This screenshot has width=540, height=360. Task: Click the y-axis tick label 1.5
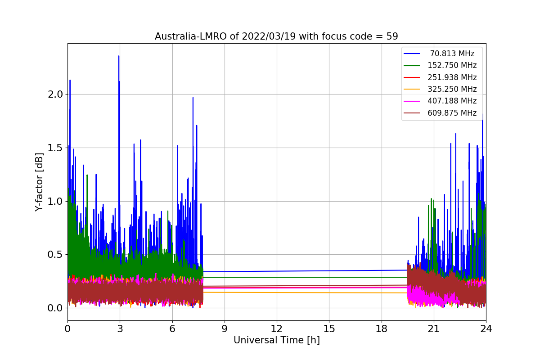tap(55, 148)
